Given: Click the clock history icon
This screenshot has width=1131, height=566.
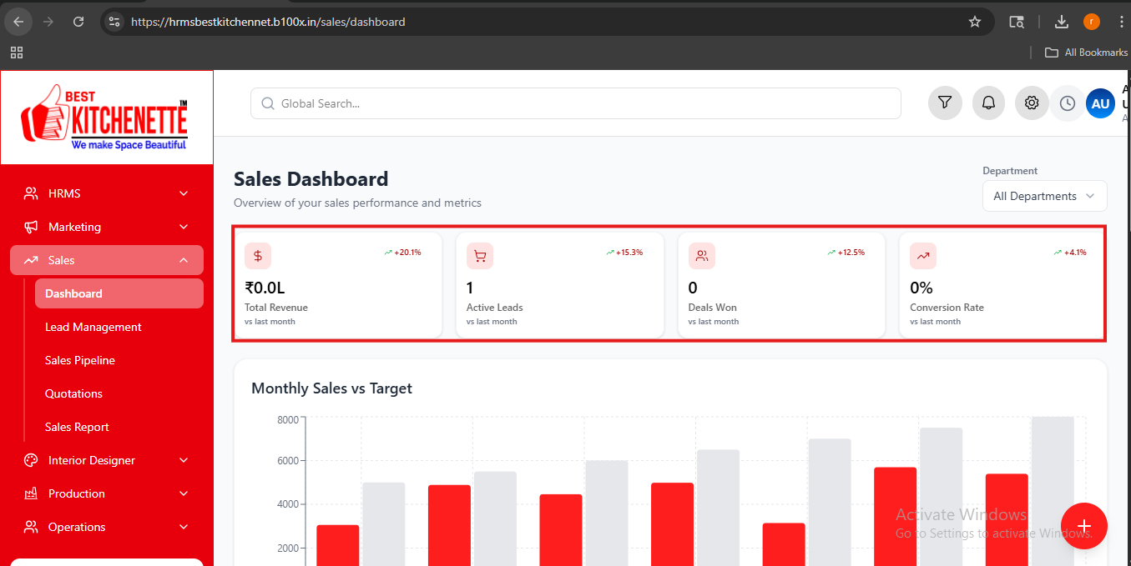Looking at the screenshot, I should coord(1067,103).
